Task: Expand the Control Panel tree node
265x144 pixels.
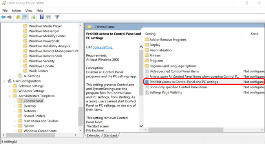Action: point(15,101)
